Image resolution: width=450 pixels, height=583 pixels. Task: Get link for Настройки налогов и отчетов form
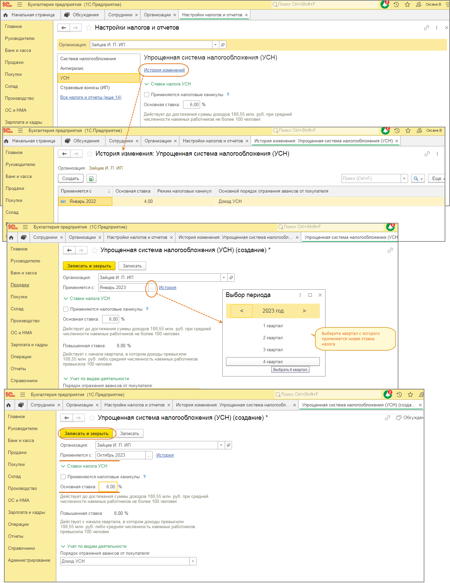(x=426, y=28)
